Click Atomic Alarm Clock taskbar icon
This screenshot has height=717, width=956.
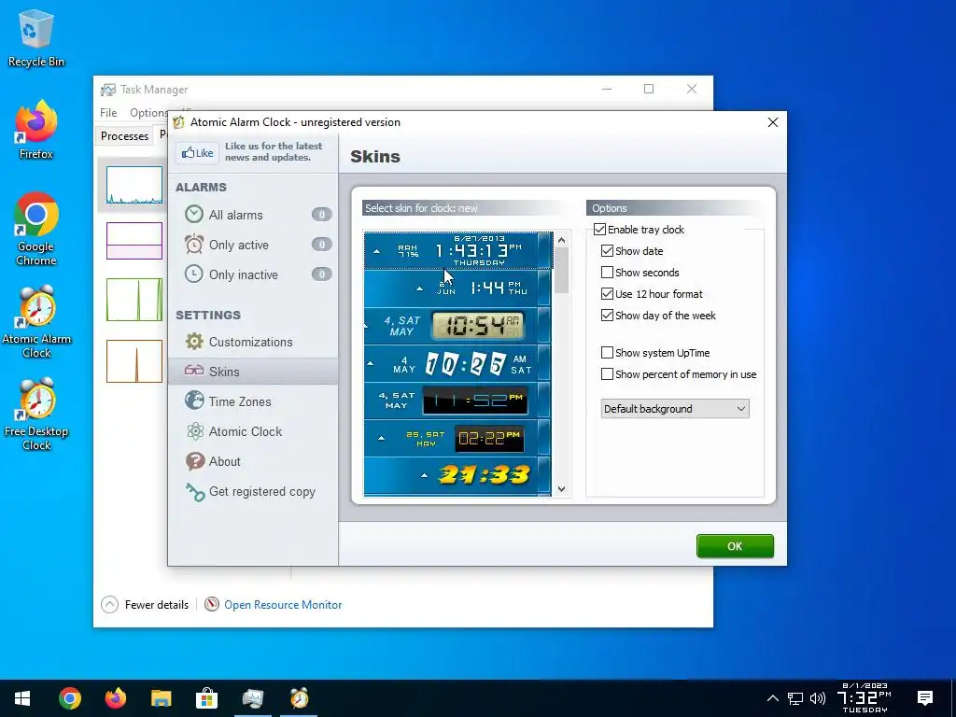299,698
